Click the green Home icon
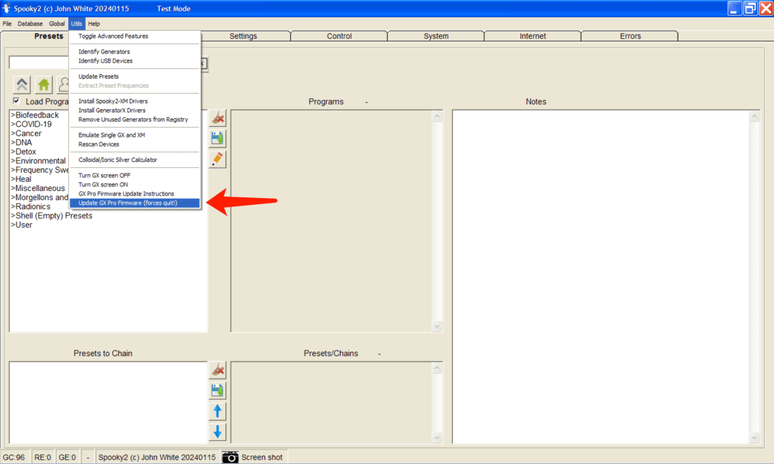Screen dimensions: 774x464 [43, 85]
